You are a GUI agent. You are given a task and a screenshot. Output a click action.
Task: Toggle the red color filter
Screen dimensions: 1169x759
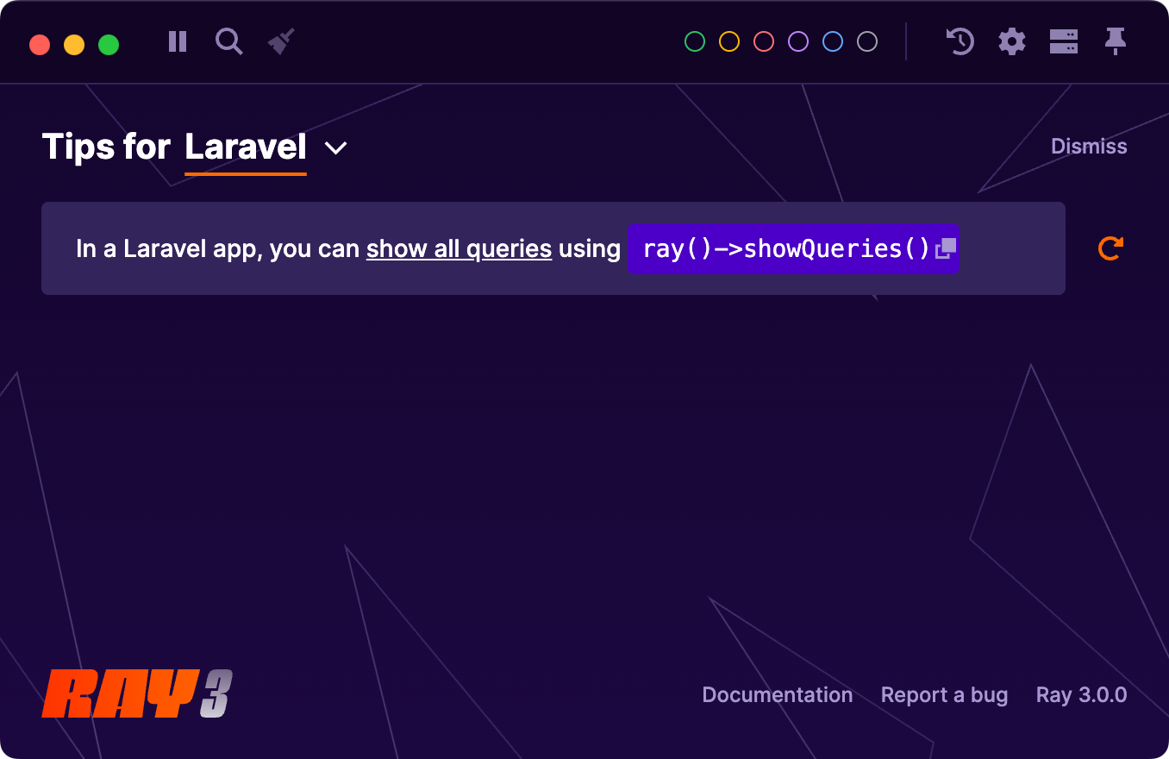pyautogui.click(x=763, y=41)
